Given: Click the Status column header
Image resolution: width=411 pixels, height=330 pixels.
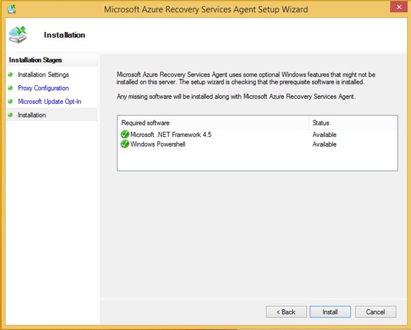Looking at the screenshot, I should point(353,123).
